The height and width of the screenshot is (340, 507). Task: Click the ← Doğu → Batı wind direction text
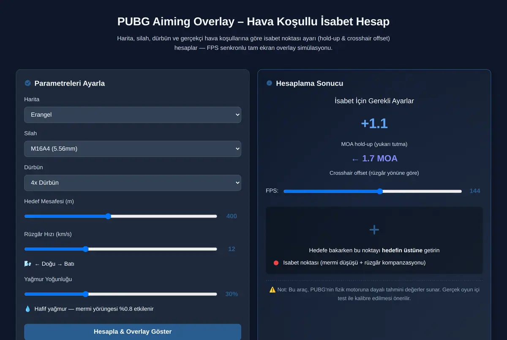[55, 264]
